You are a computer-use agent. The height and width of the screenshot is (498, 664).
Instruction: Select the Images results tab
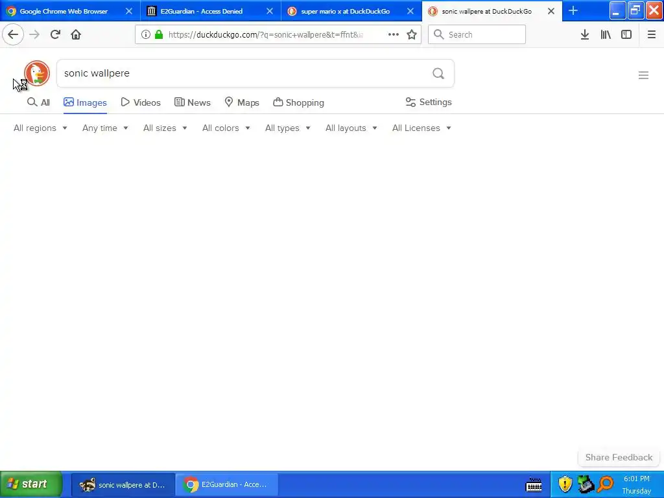[85, 102]
